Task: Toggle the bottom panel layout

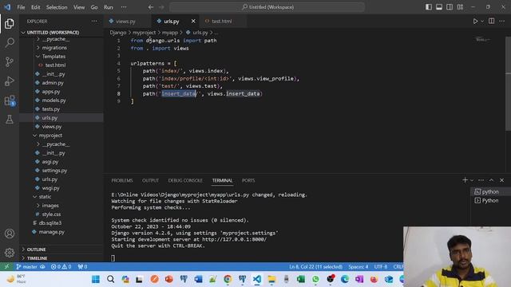Action: tap(439, 7)
